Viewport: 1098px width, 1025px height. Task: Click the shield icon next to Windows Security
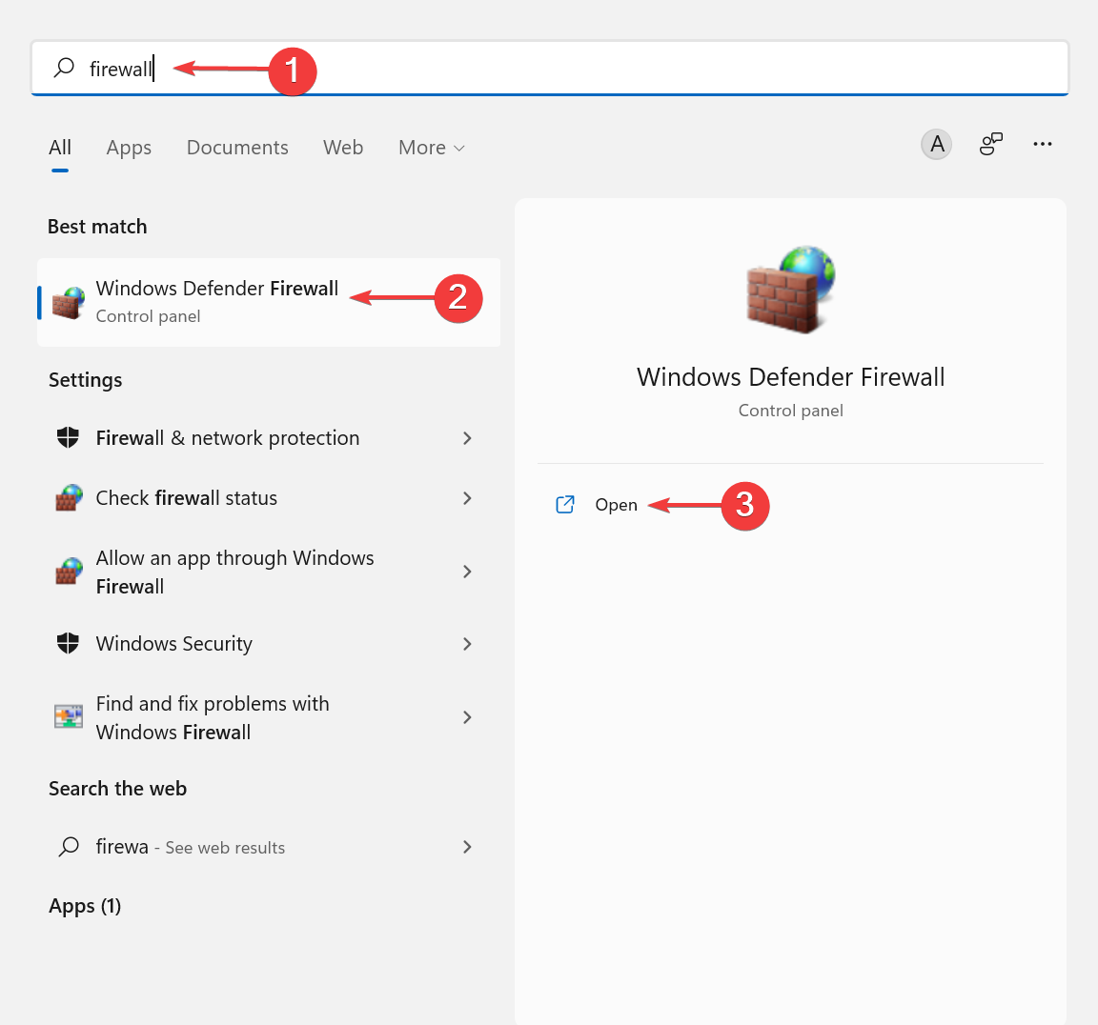click(x=68, y=643)
